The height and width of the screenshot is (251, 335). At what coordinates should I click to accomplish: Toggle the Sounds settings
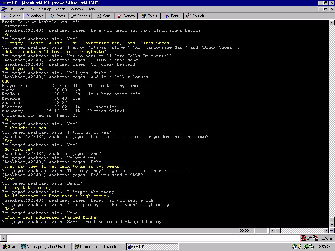tap(196, 16)
